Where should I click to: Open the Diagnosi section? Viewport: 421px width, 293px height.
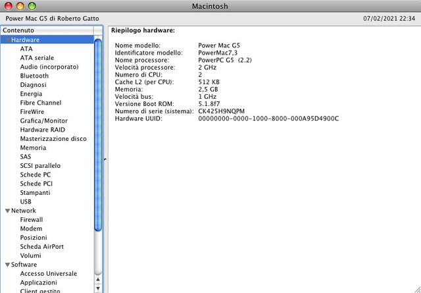click(34, 85)
